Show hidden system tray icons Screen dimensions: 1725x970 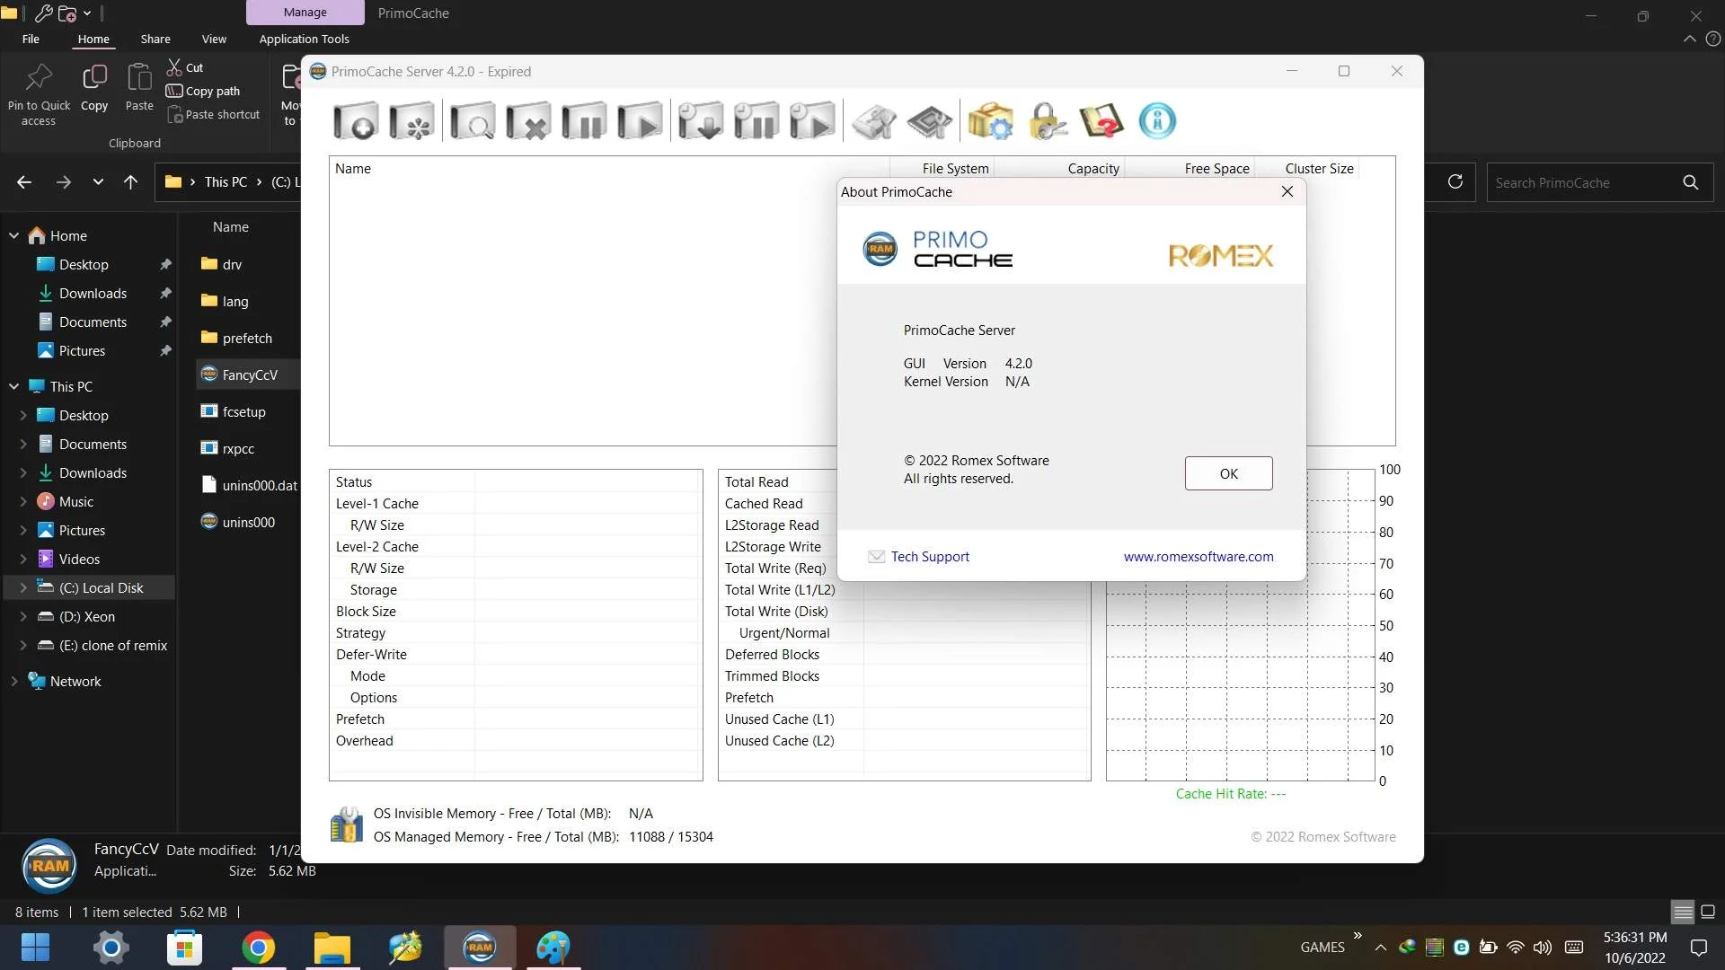click(1381, 948)
